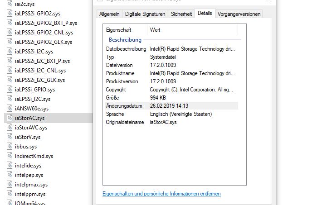This screenshot has height=205, width=317.
Task: Click the intelide.sys file icon
Action: 10,166
